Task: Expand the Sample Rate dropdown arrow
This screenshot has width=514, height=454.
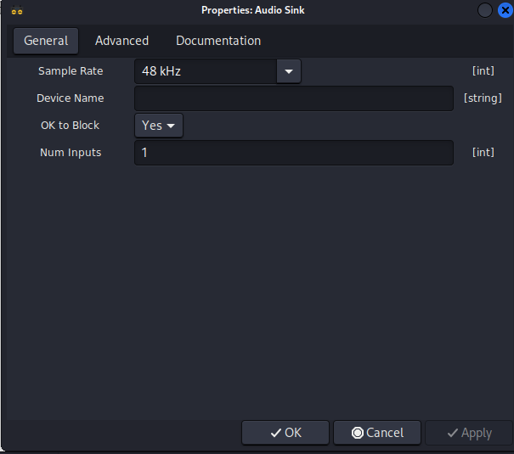Action: (x=289, y=71)
